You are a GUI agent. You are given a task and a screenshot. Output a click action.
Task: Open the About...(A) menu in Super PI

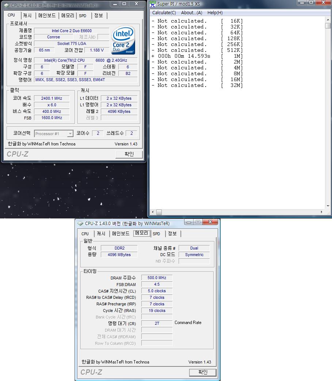(192, 13)
